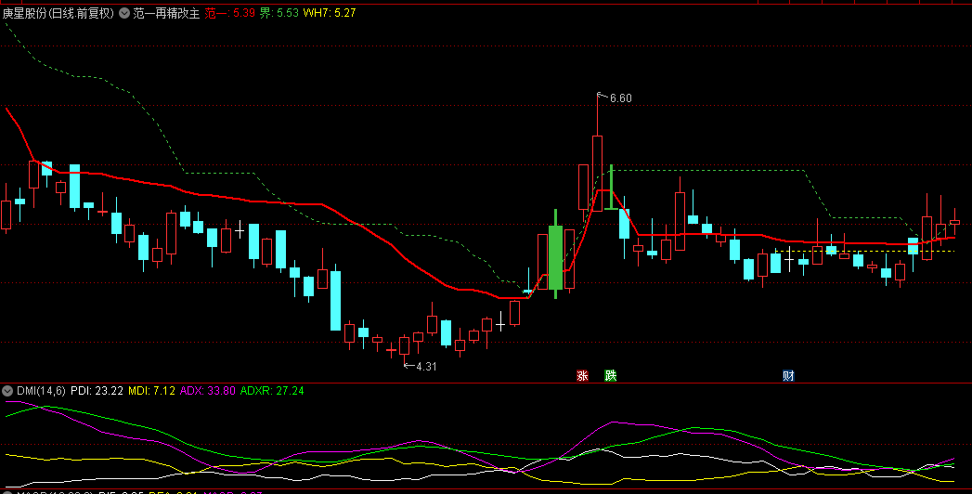
Task: Click the PDI: 23.22 readout
Action: [97, 391]
